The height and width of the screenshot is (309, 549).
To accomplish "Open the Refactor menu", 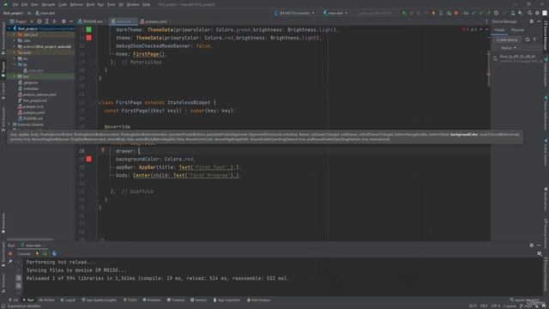I will coord(76,4).
